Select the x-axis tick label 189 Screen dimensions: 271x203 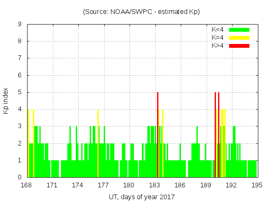point(206,185)
